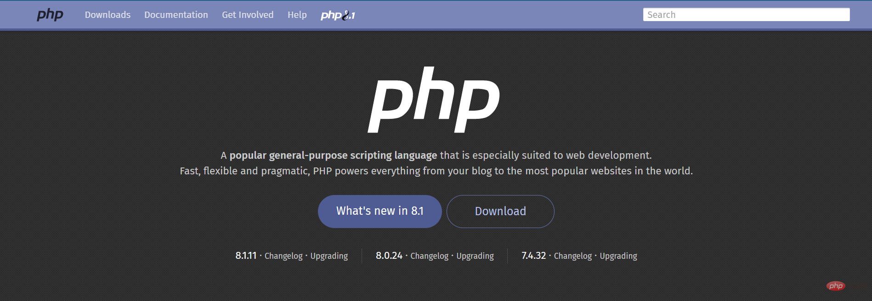Select Get Involved in the top navigation
Image resolution: width=872 pixels, height=301 pixels.
pyautogui.click(x=248, y=15)
